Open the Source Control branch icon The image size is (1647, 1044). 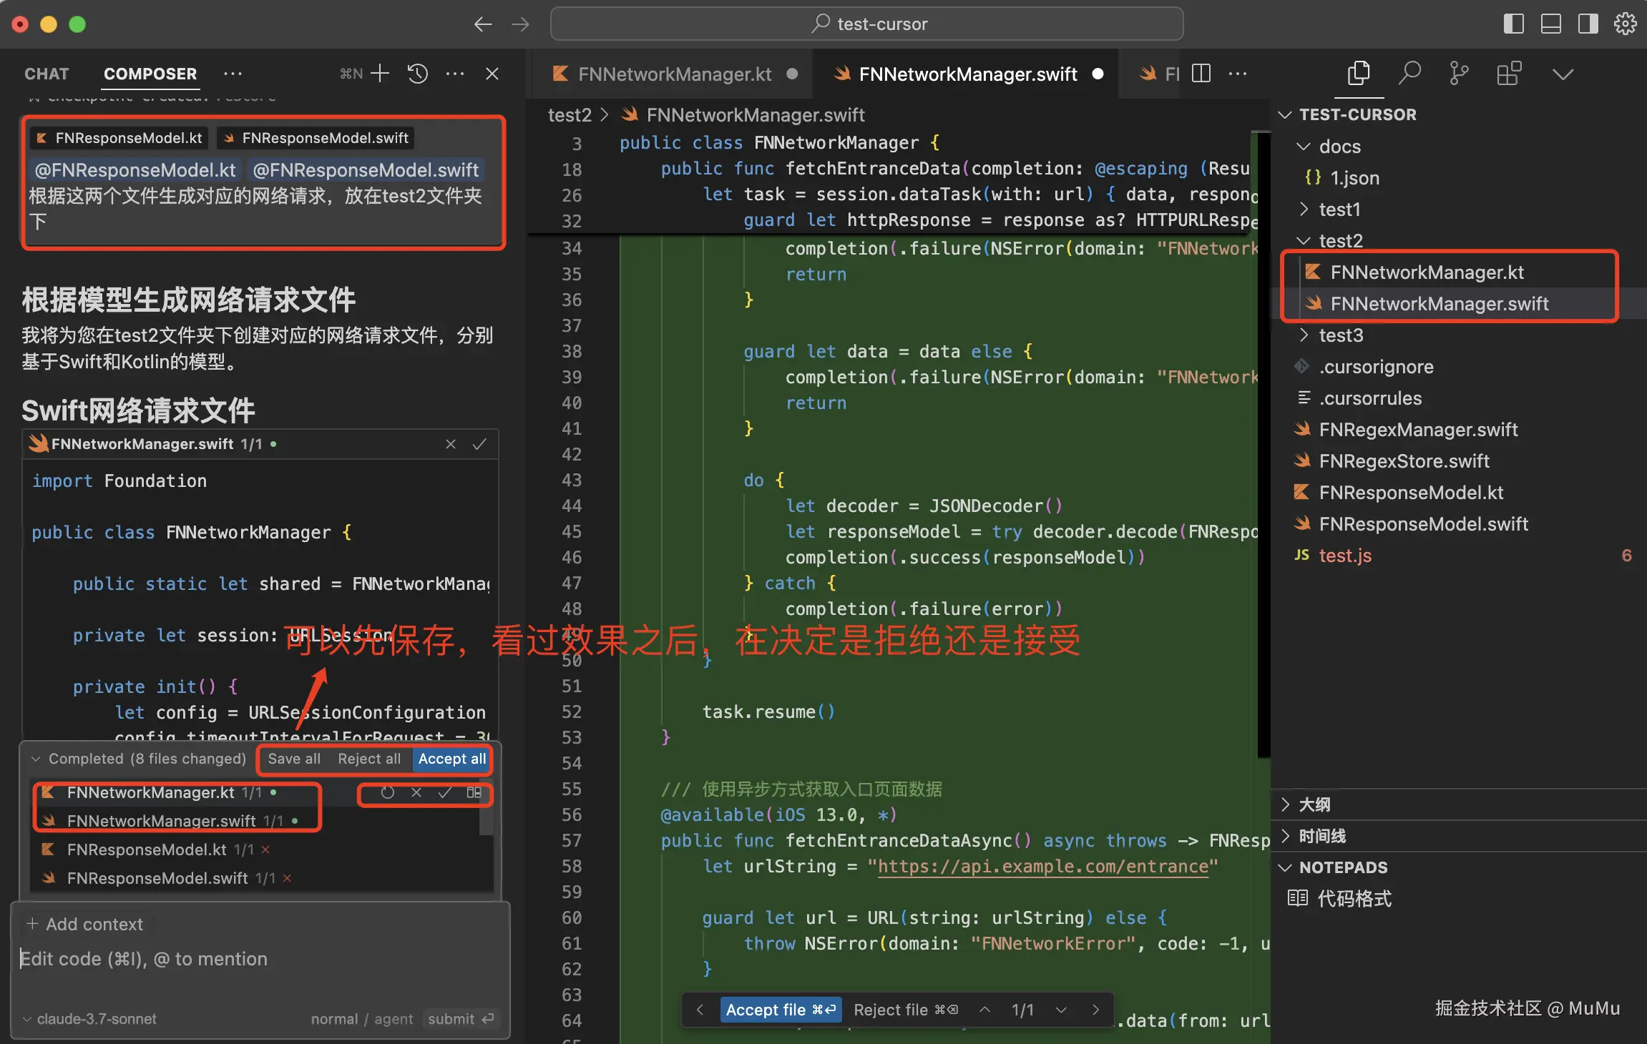(x=1459, y=74)
